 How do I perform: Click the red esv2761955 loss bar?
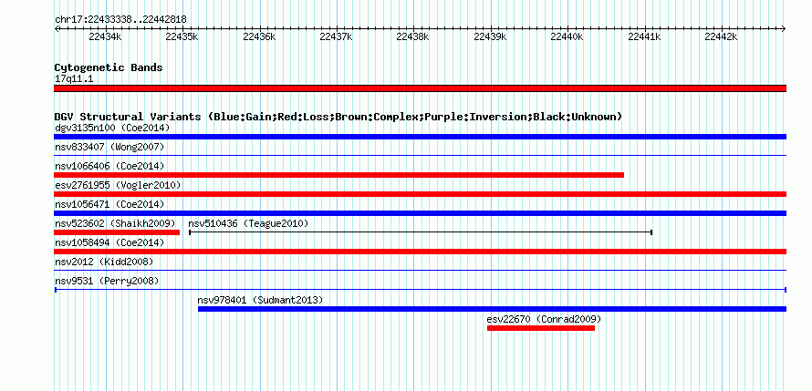pos(420,194)
